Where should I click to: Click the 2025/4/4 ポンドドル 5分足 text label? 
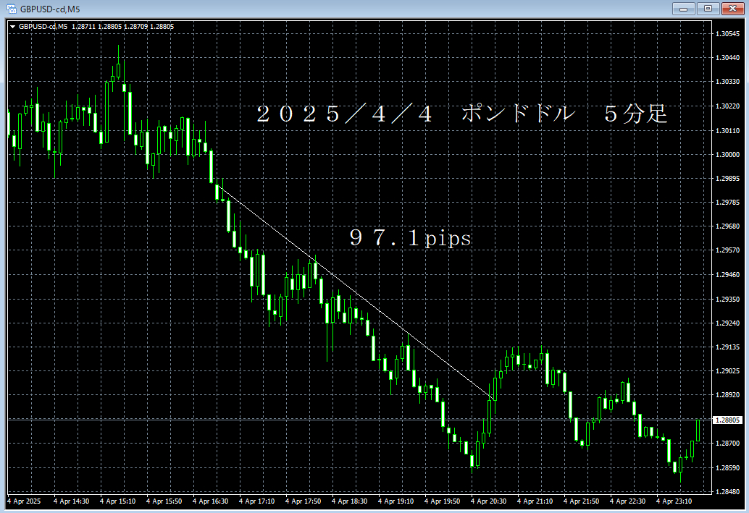(461, 114)
